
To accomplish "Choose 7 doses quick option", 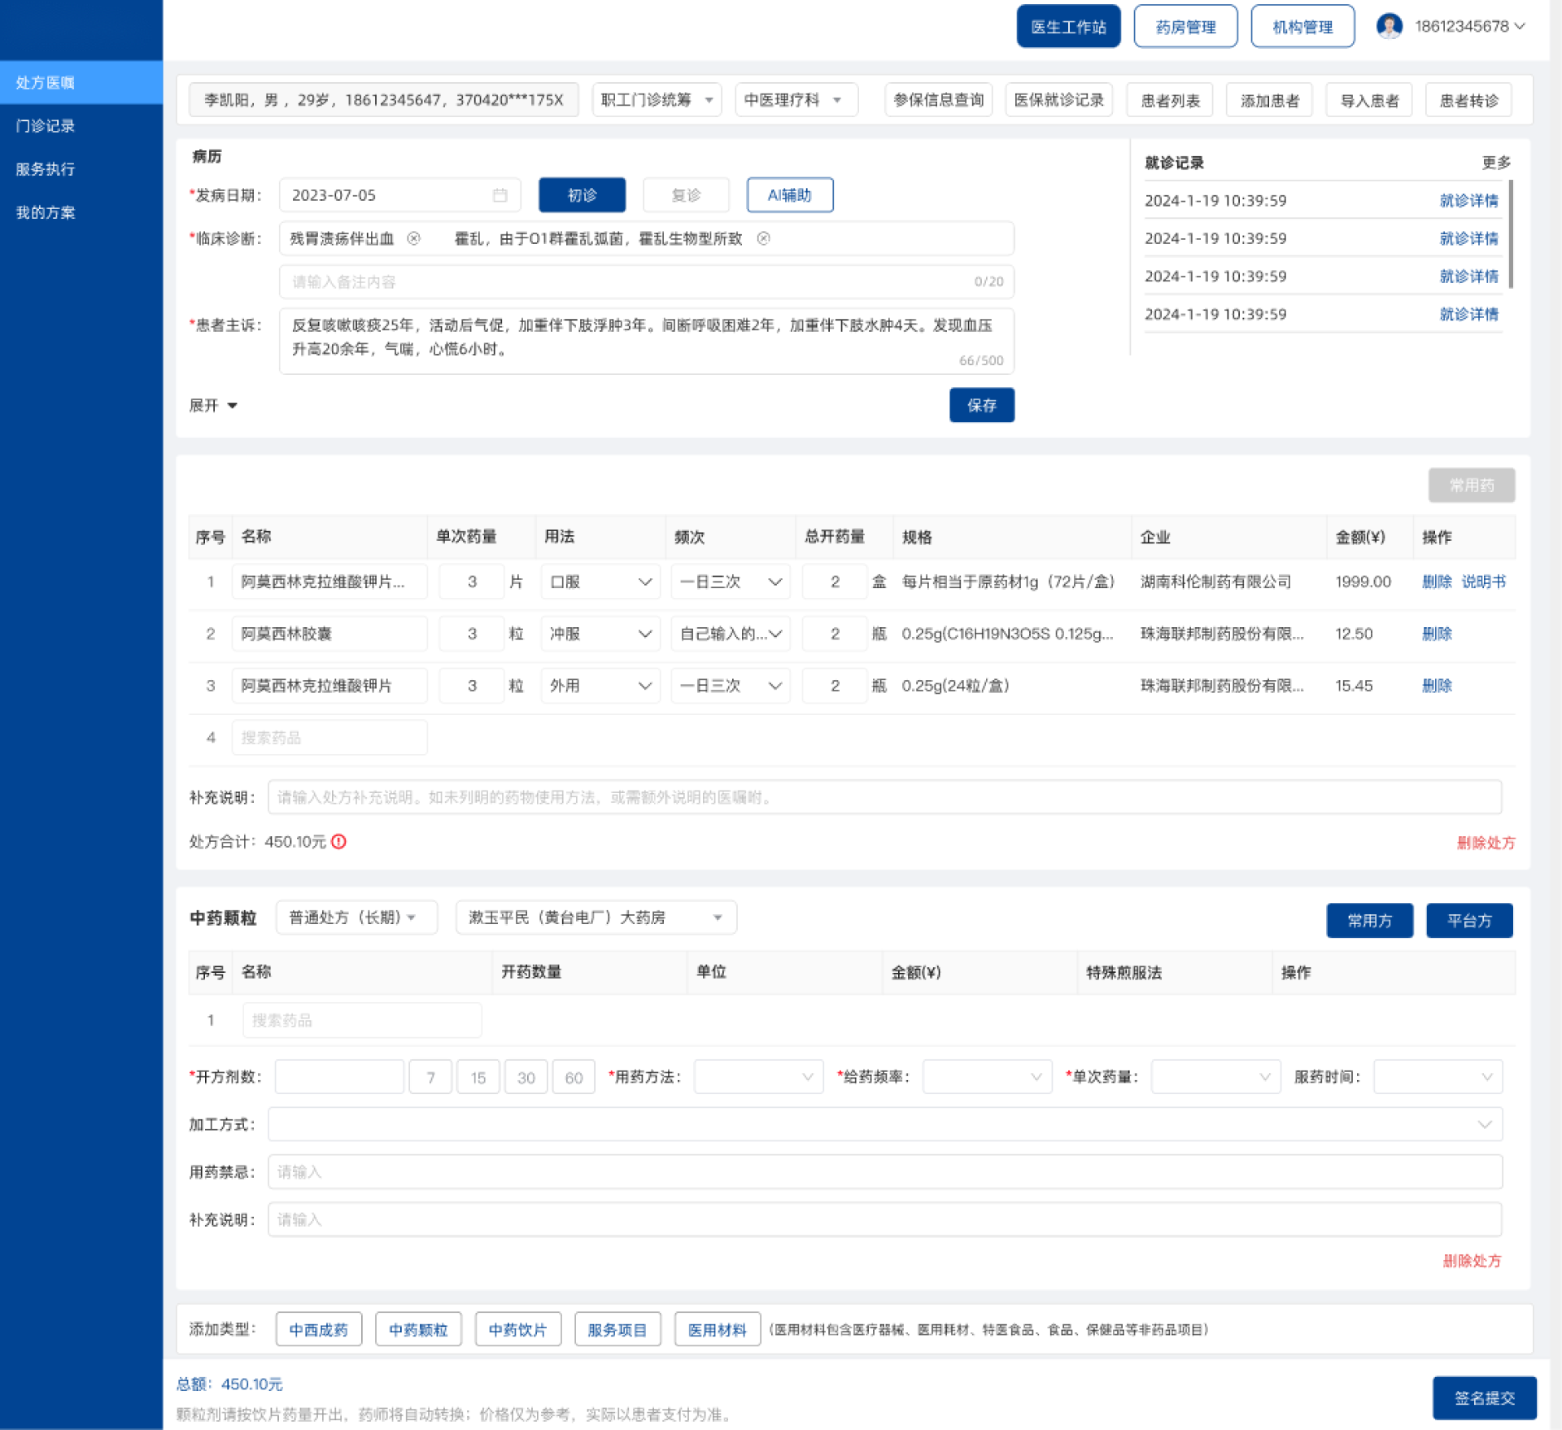I will (x=430, y=1077).
